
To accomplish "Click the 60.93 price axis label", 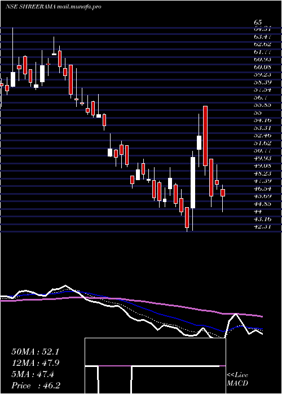I will [x=263, y=59].
